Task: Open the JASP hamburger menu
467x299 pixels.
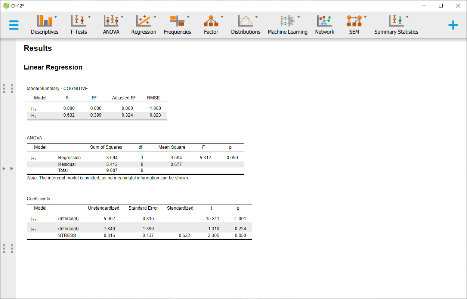Action: point(14,25)
